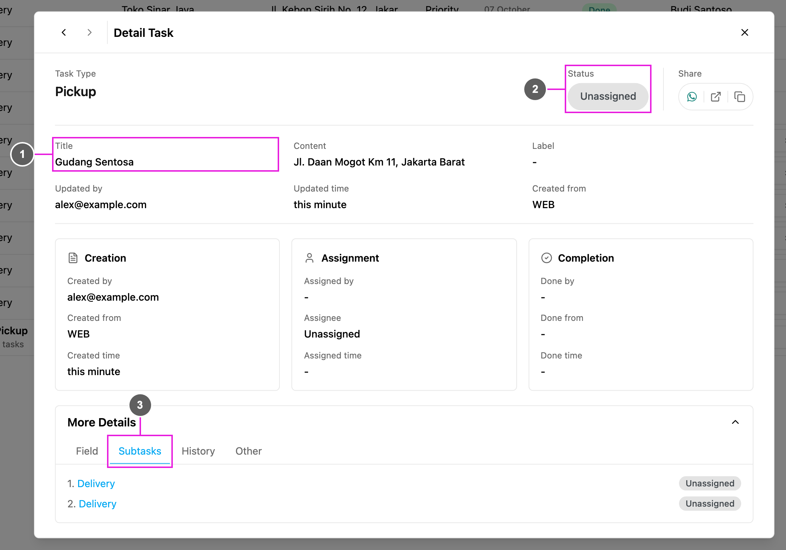Open the History tab

(198, 451)
